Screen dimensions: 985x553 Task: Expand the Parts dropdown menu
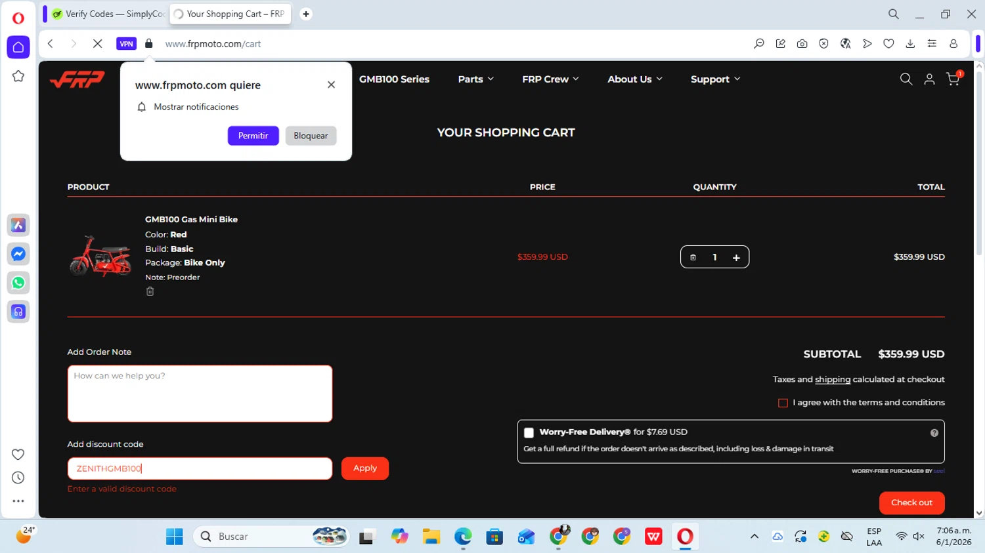[x=475, y=79]
